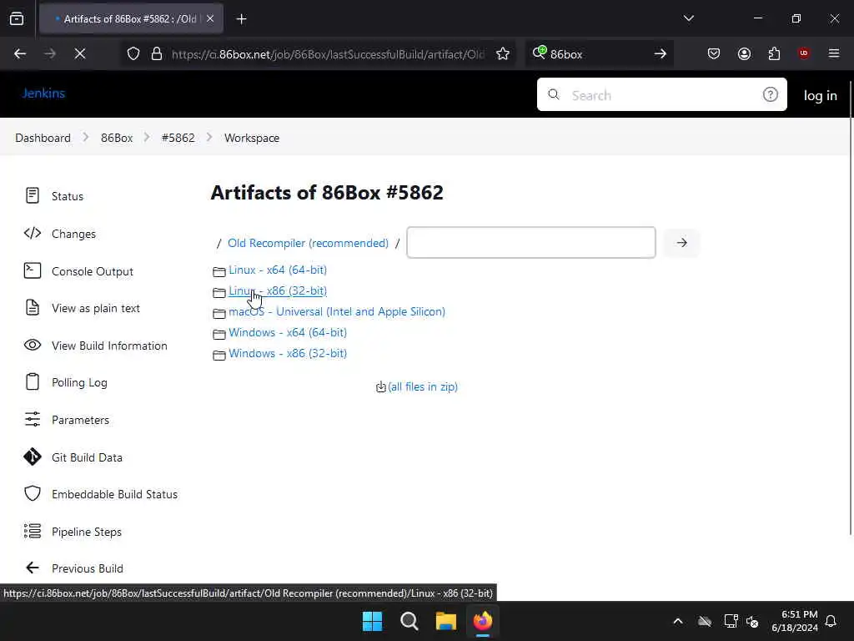The image size is (854, 641).
Task: Click the folder icon beside Linux x86
Action: coord(219,293)
